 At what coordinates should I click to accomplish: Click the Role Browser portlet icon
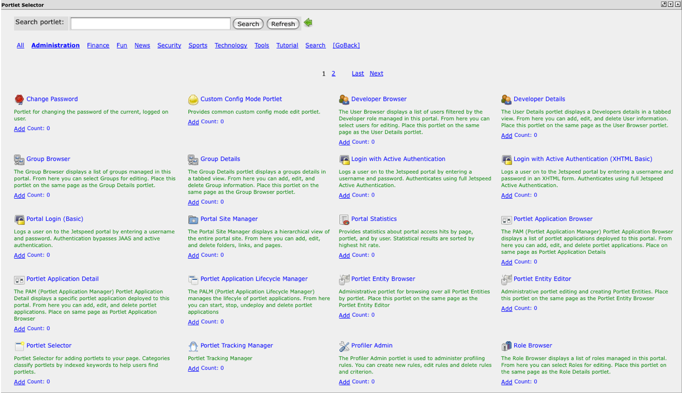[506, 346]
